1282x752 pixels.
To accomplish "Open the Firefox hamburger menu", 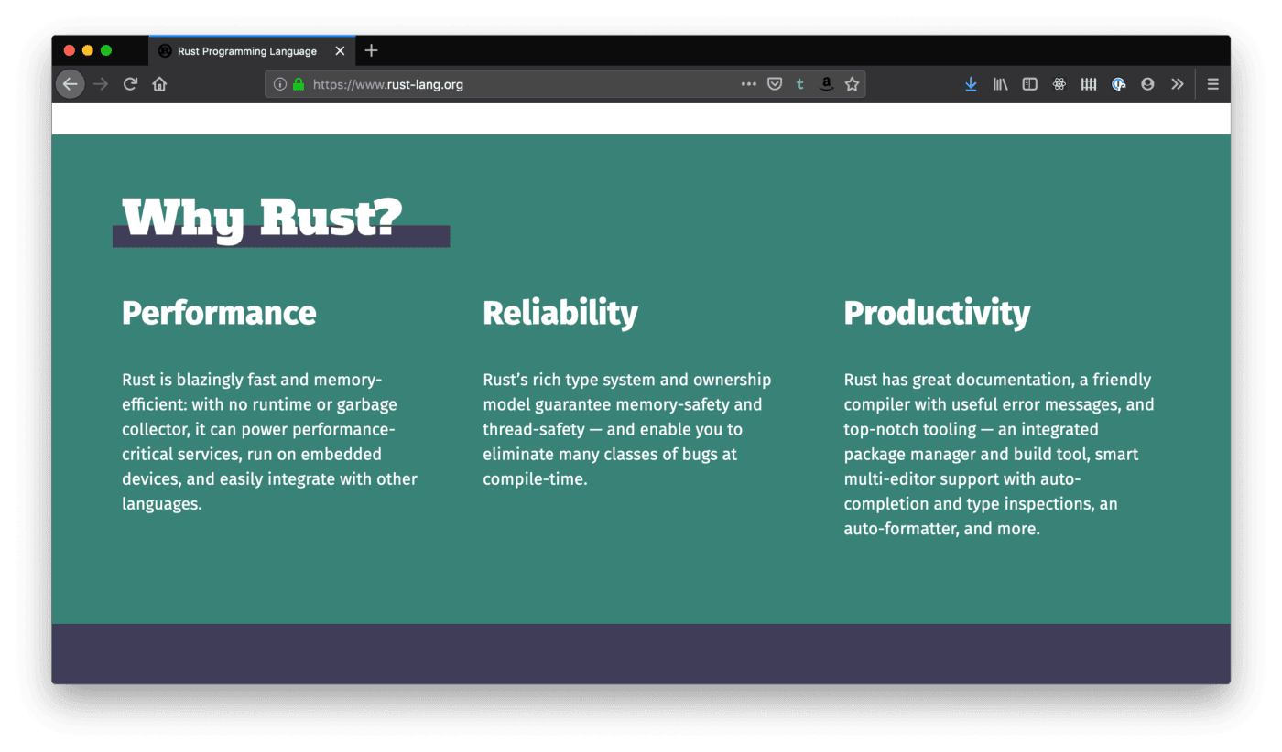I will pyautogui.click(x=1212, y=84).
